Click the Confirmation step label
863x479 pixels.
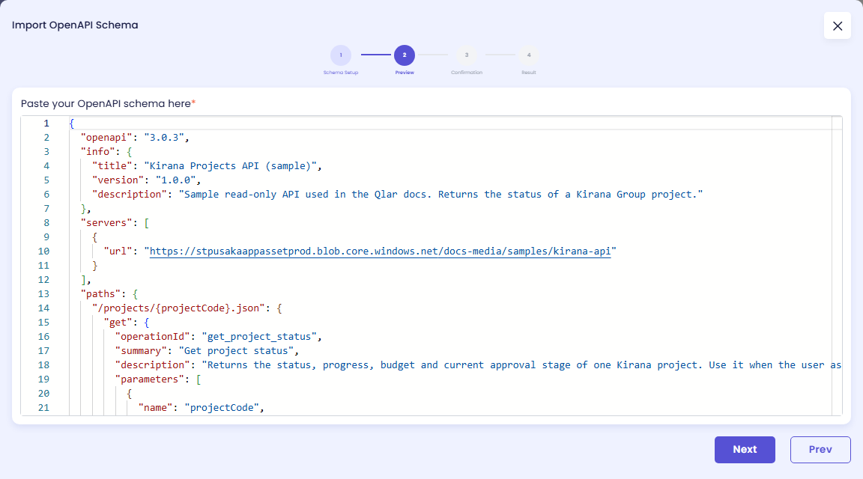[x=467, y=73]
